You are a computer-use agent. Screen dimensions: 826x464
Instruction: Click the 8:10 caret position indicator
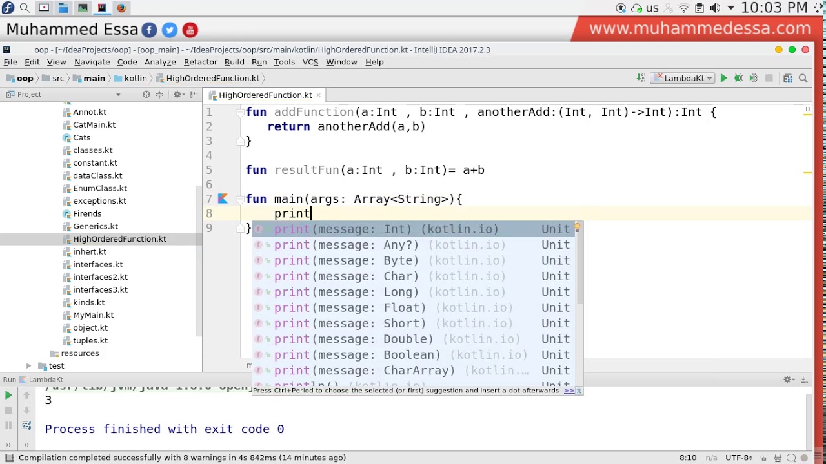[688, 458]
